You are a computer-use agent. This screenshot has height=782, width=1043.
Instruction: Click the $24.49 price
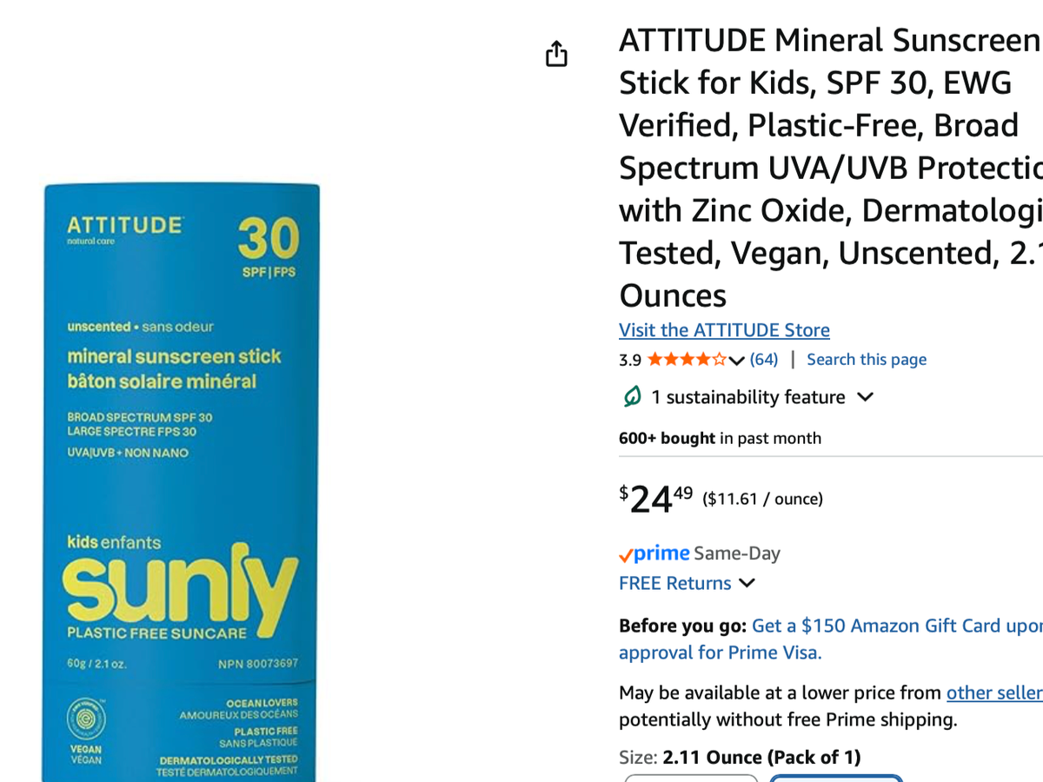pyautogui.click(x=656, y=499)
